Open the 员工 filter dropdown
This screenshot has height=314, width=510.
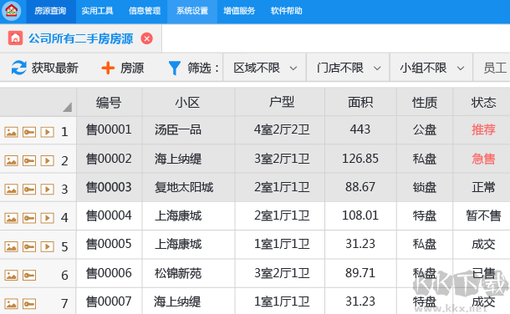(x=492, y=68)
